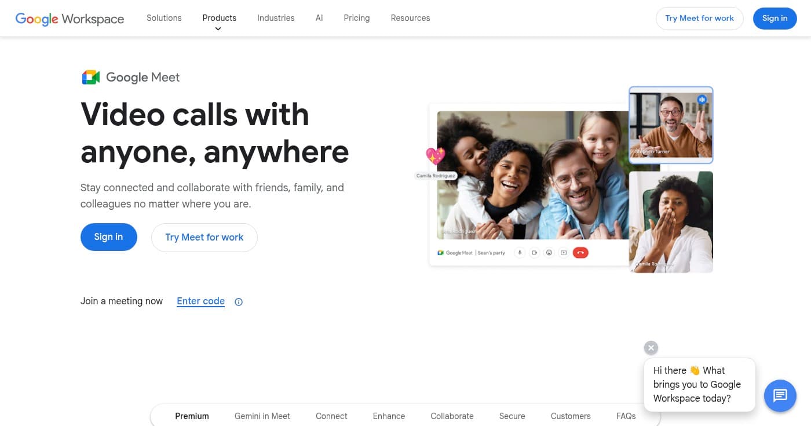Open the Enter code link
This screenshot has width=811, height=426.
(x=200, y=301)
